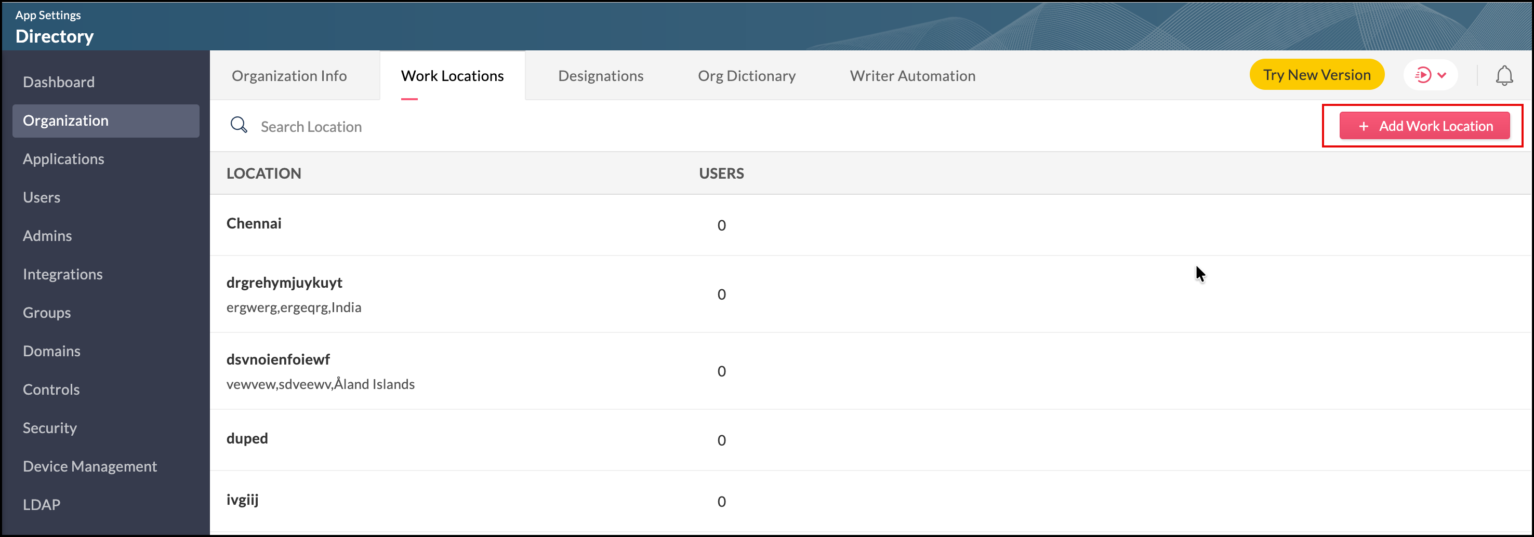1534x537 pixels.
Task: Open the Designations tab
Action: point(600,76)
